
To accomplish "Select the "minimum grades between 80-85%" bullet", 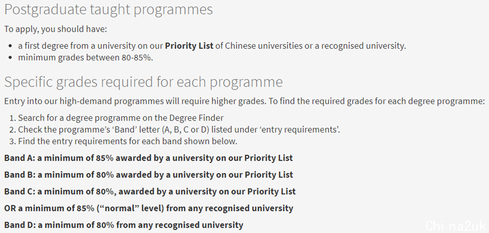I will [x=85, y=58].
